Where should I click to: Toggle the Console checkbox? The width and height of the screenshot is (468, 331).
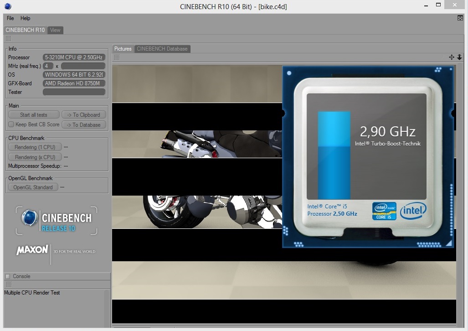(x=8, y=276)
